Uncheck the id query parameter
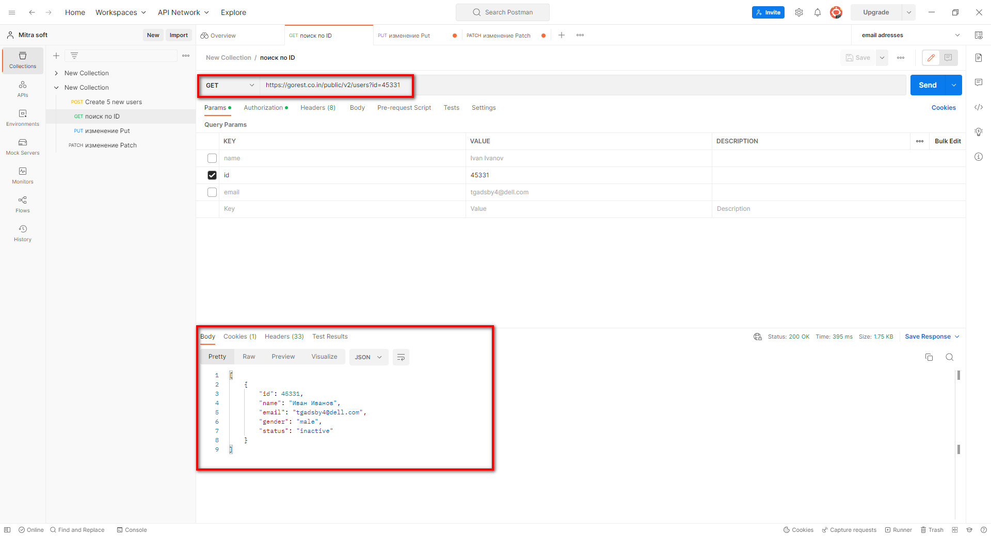 [x=212, y=175]
